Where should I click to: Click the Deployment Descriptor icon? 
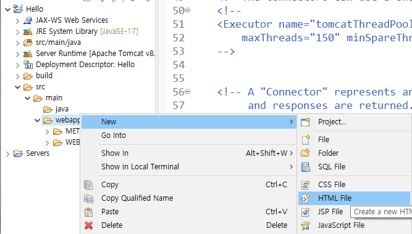28,65
